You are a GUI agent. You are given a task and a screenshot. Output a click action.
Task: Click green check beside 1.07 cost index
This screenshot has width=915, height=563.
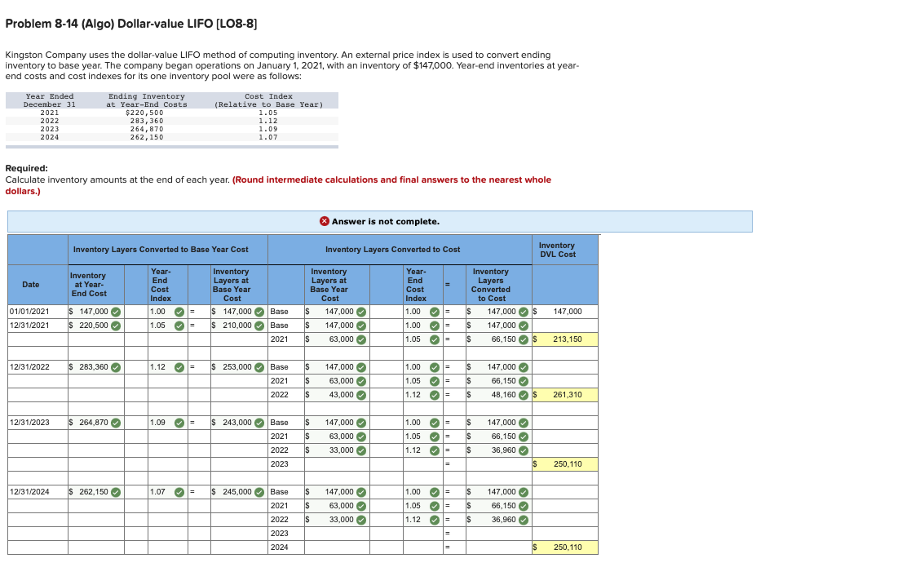[x=179, y=492]
